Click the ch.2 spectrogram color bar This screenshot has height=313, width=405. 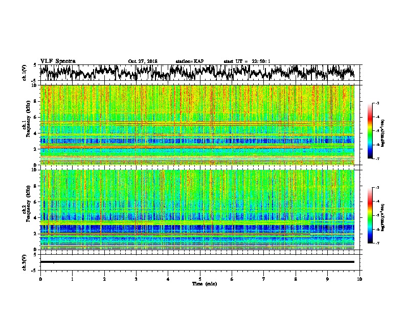coord(370,215)
